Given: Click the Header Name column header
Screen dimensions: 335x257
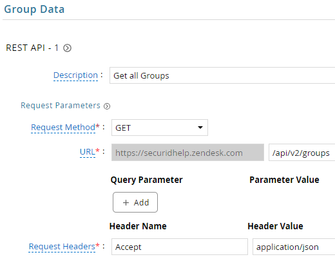Looking at the screenshot, I should 138,226.
